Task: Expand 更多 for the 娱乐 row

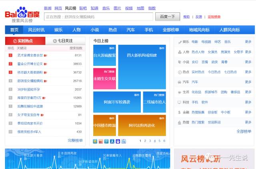Action: click(x=248, y=42)
